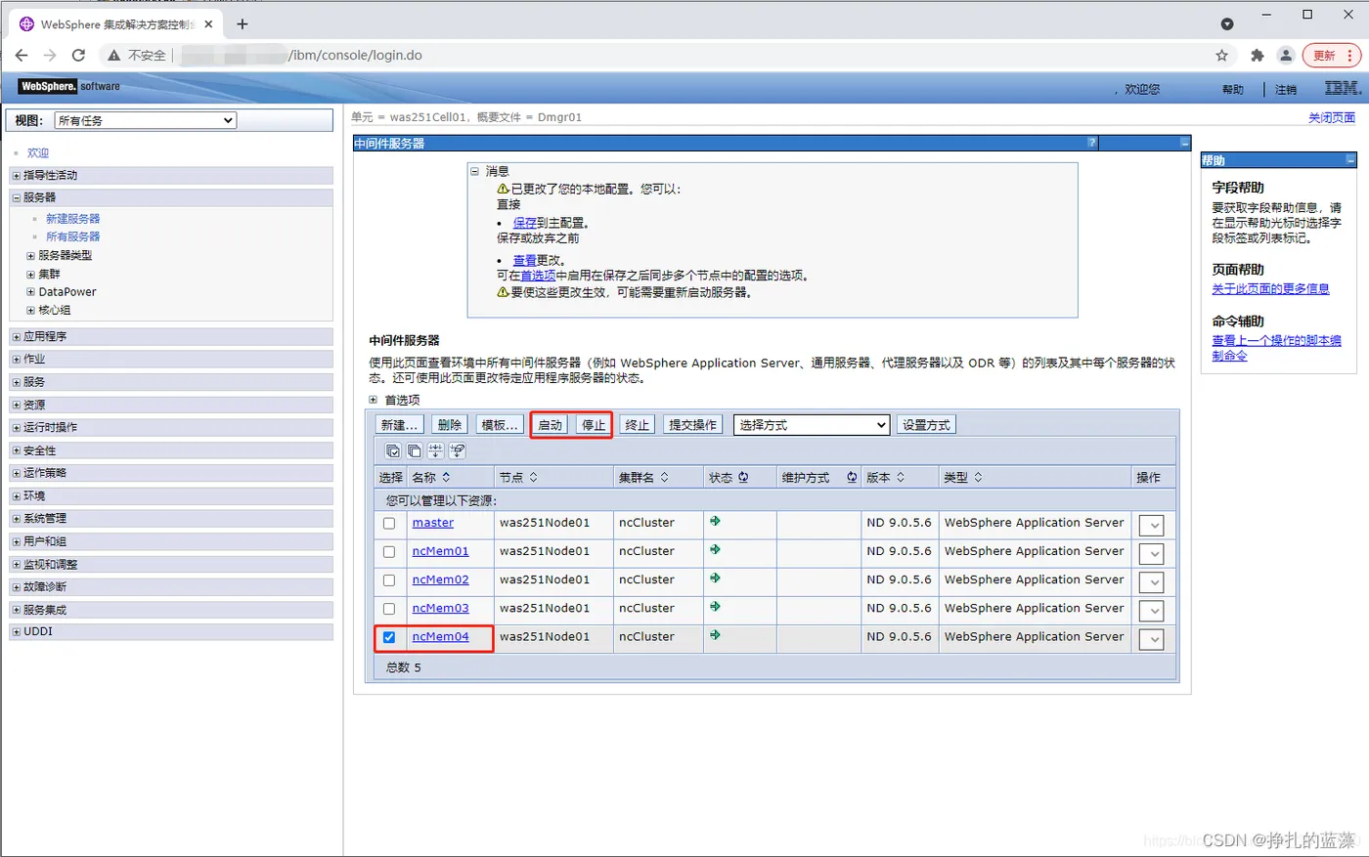Open 安全性 navigation section

click(x=171, y=450)
